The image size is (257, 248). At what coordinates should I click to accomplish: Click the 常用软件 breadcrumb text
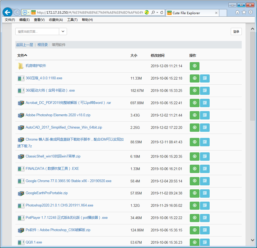point(59,45)
